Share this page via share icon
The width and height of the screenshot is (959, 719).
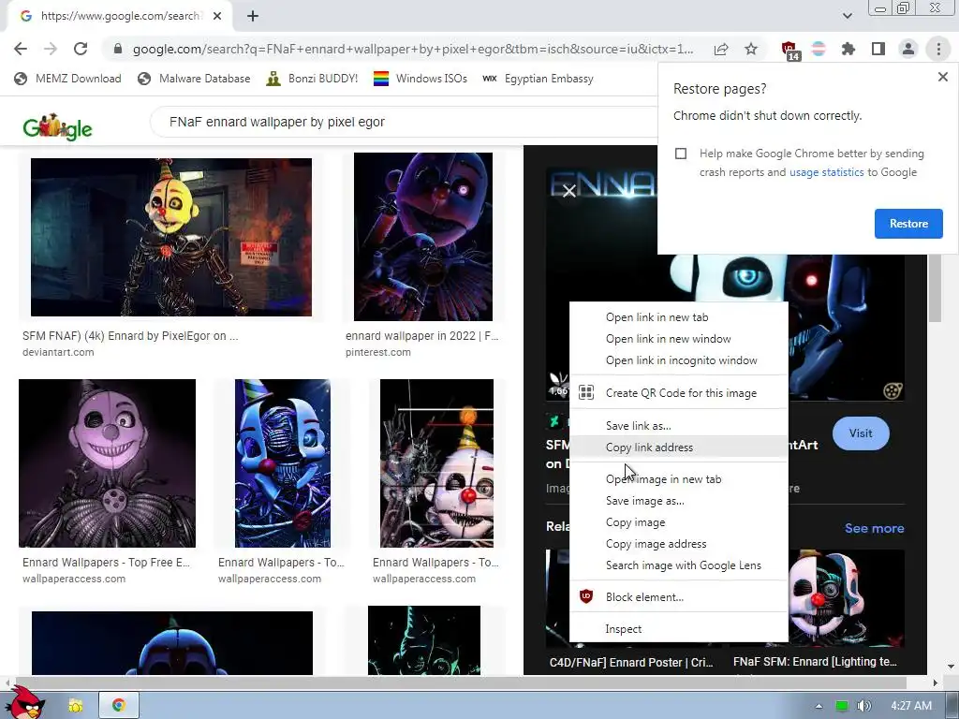[721, 49]
